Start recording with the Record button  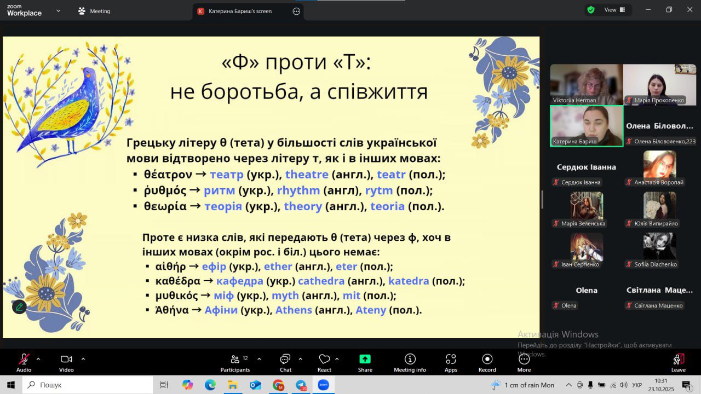coord(487,362)
